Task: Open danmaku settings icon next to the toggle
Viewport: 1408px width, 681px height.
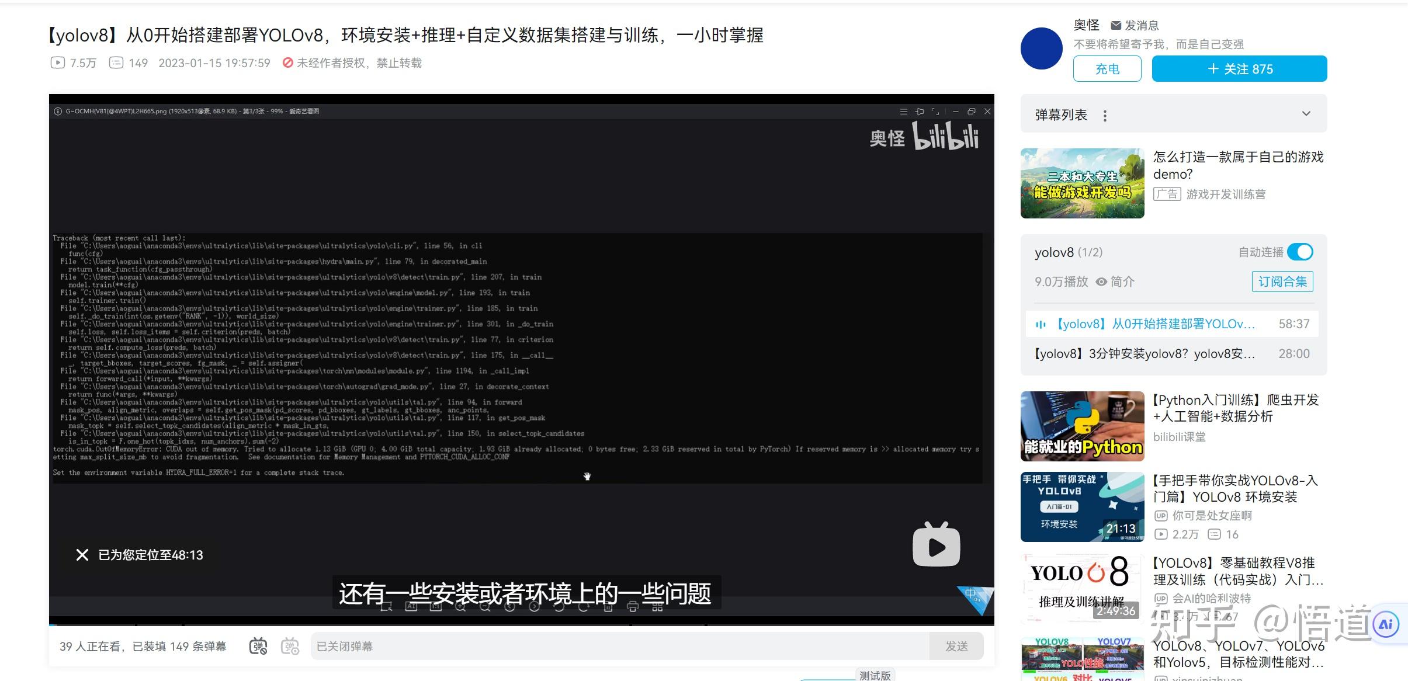Action: (x=290, y=646)
